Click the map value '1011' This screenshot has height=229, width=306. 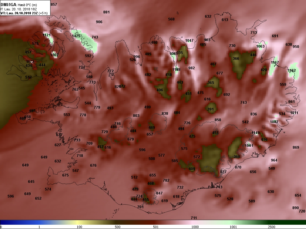coord(294,113)
